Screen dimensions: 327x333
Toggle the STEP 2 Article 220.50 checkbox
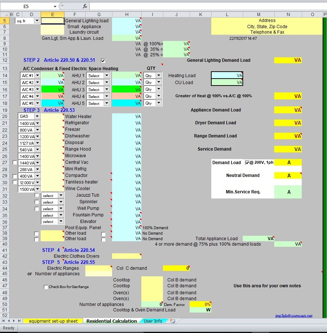pyautogui.click(x=103, y=61)
